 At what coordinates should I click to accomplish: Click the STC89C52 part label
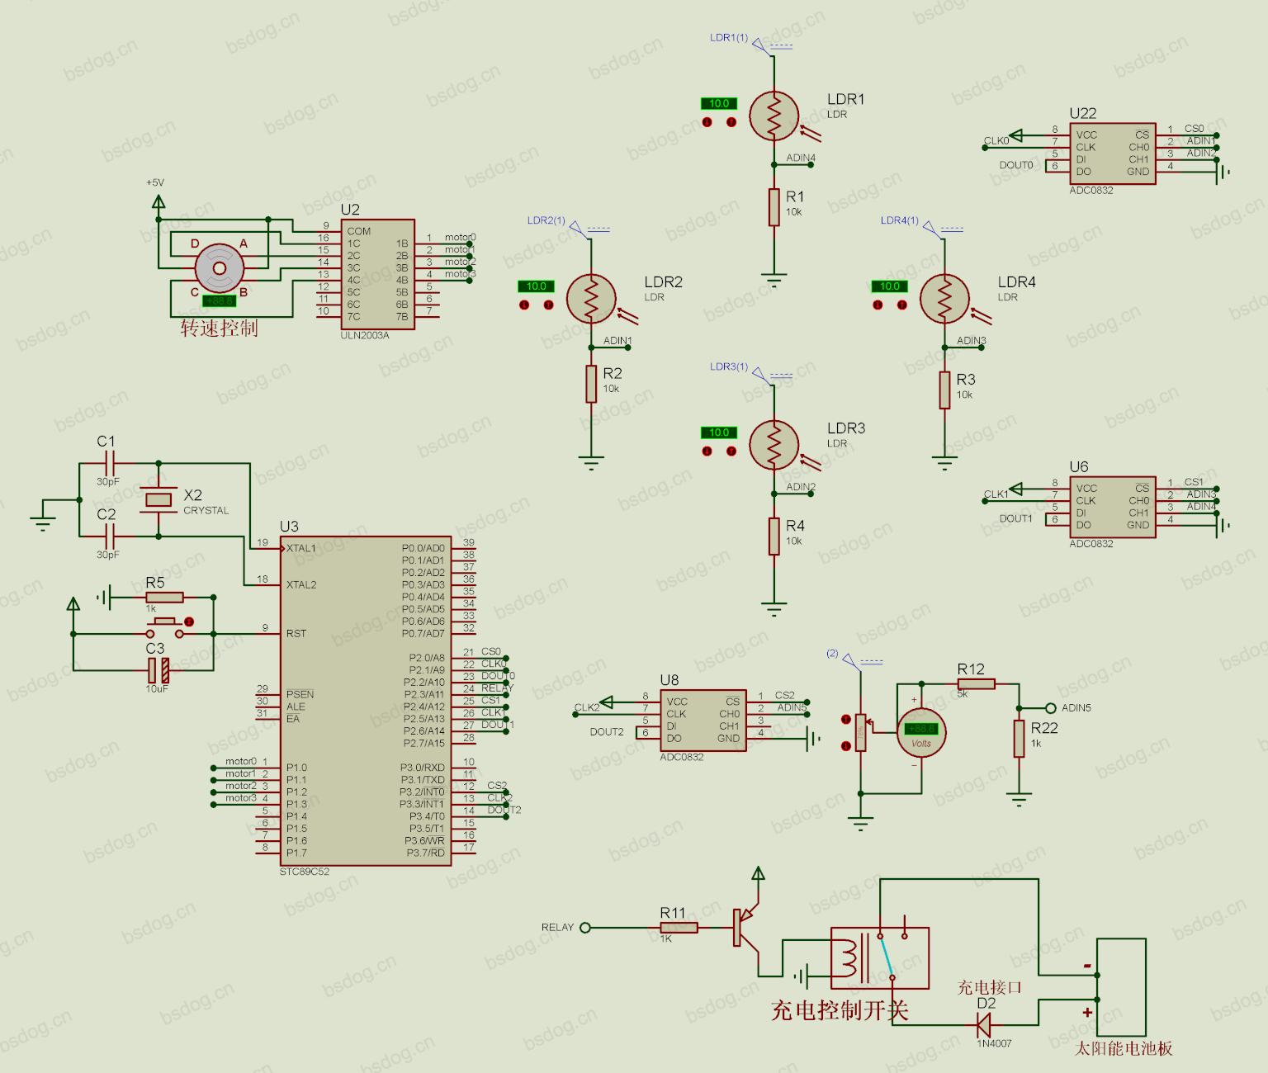click(305, 872)
